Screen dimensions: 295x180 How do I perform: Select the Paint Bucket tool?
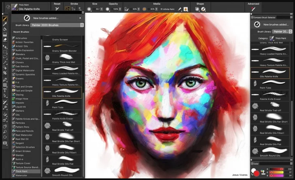click(5, 29)
